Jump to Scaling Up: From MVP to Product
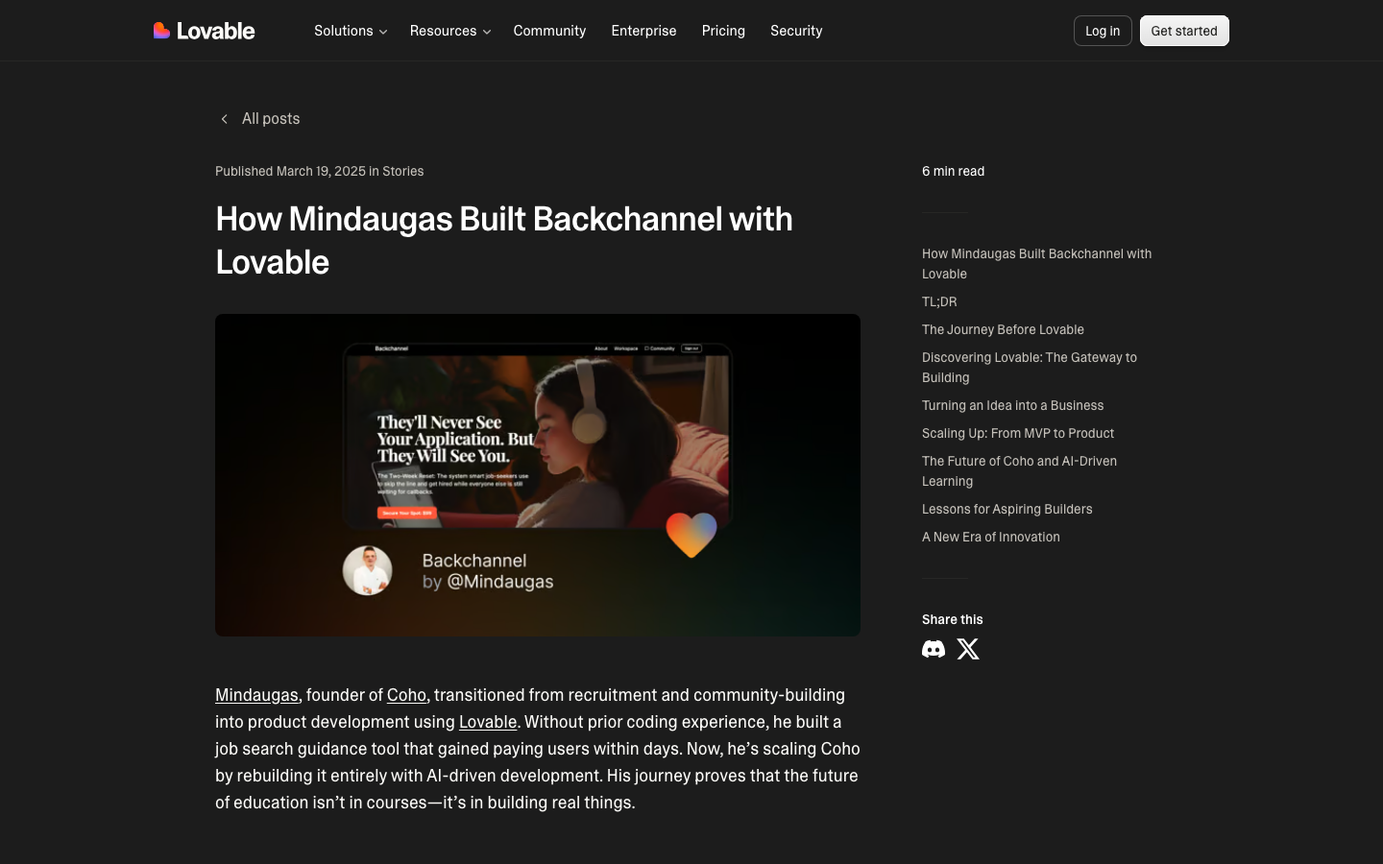The height and width of the screenshot is (864, 1383). pos(1018,433)
